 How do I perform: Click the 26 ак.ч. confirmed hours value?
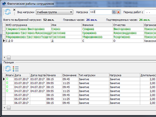pos(145,20)
